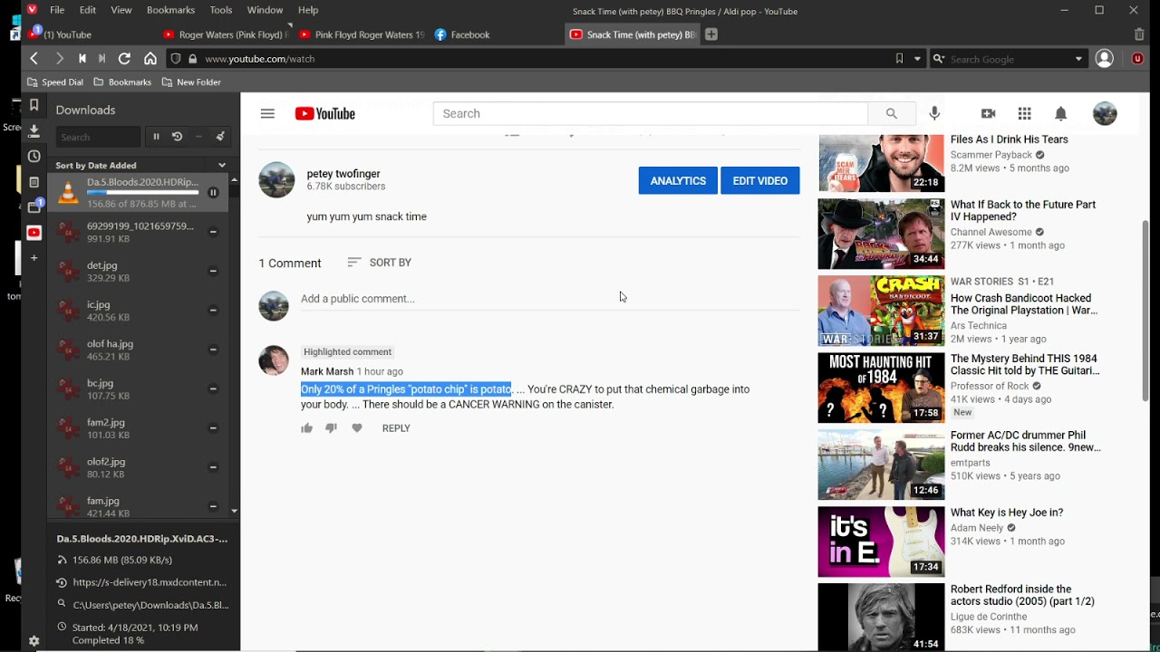Click the YouTube search magnifier button
Screen dimensions: 1160x652
[x=892, y=113]
